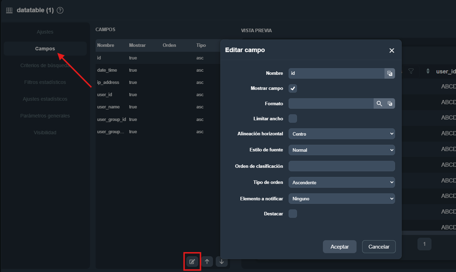Click the move field down arrow icon
Screen dimensions: 456x272
point(221,261)
